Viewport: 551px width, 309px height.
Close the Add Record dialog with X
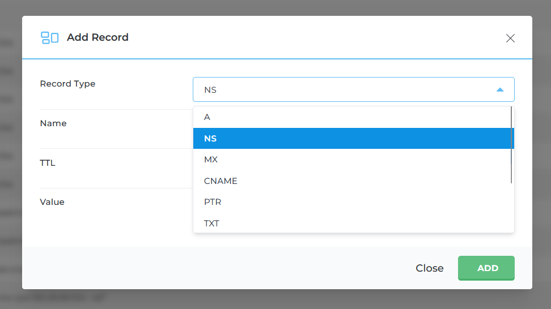click(510, 38)
